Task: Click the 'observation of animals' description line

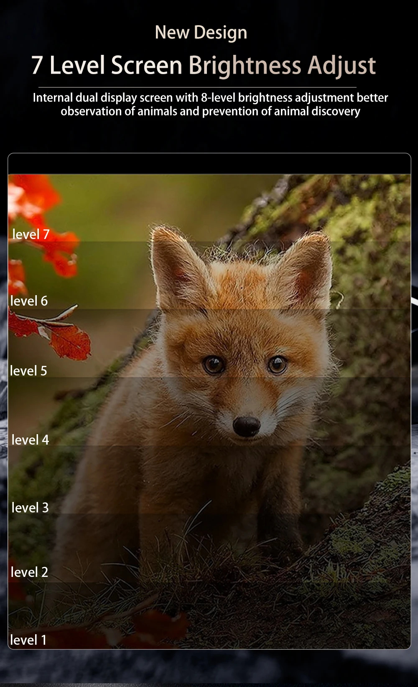Action: [210, 111]
